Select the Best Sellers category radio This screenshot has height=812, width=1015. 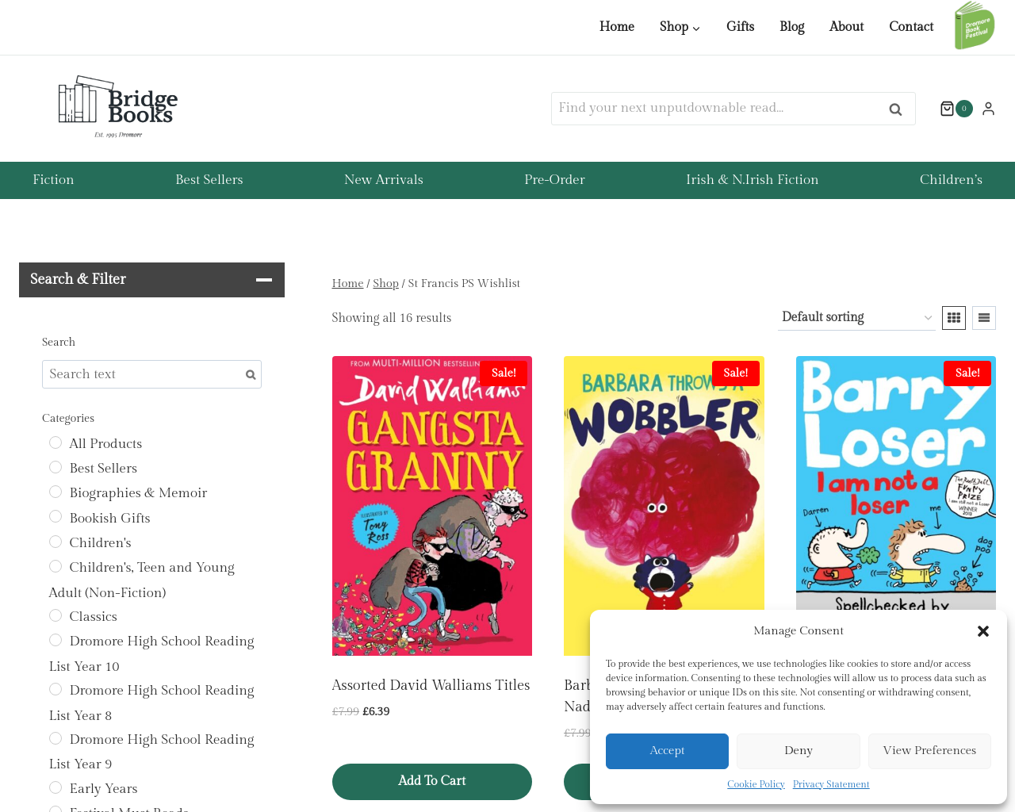[x=56, y=467]
